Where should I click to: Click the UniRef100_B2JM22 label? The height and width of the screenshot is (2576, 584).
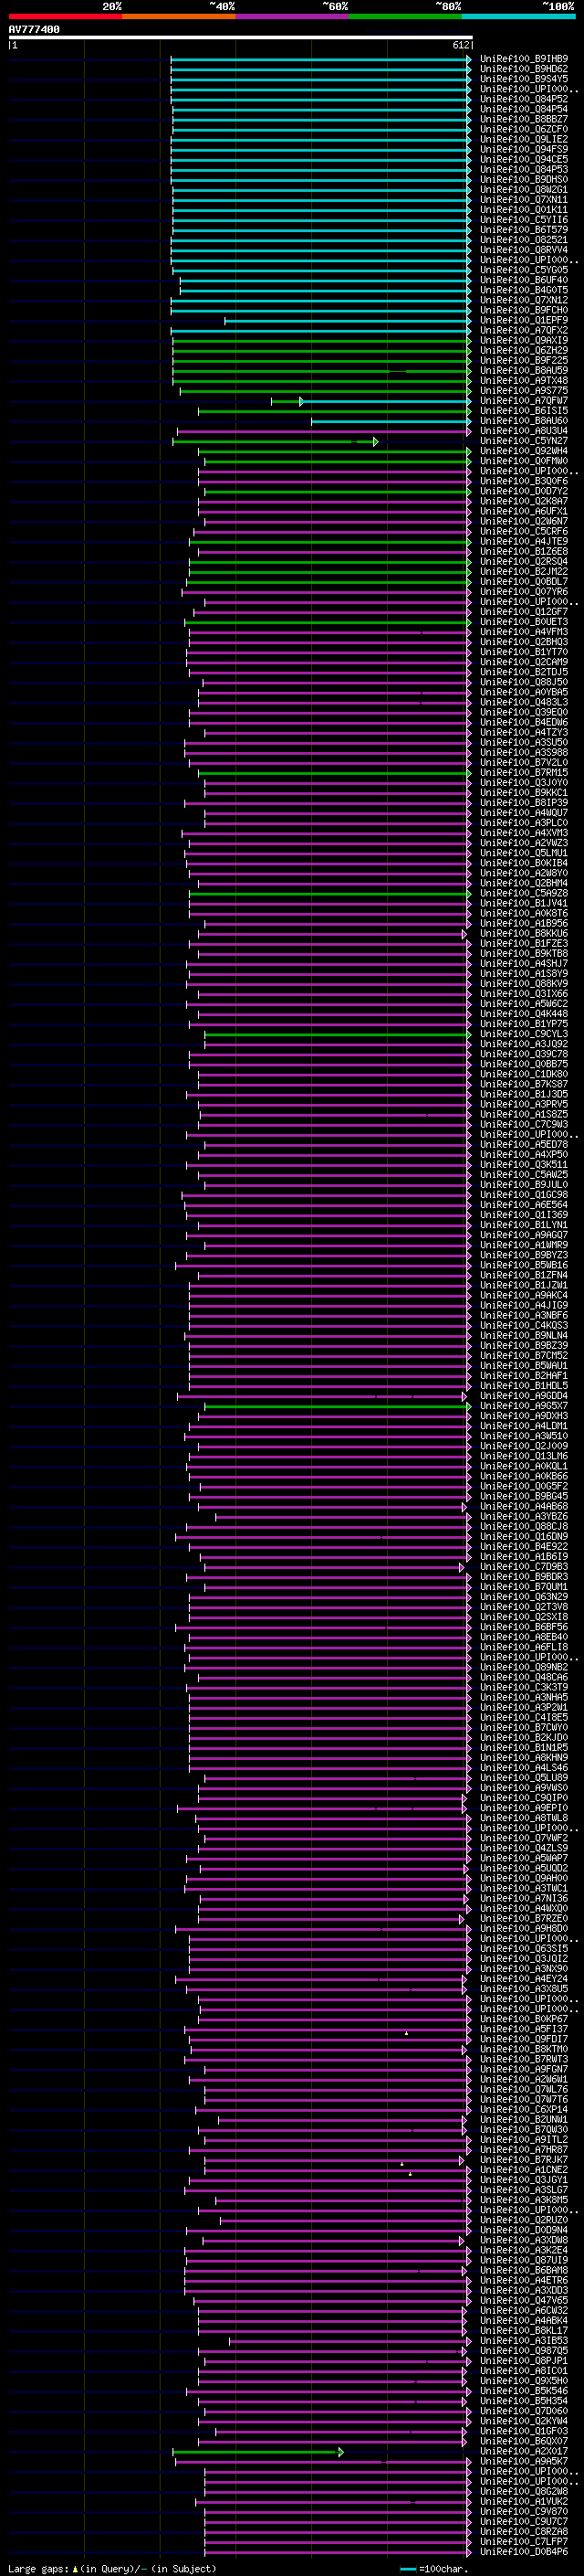524,571
